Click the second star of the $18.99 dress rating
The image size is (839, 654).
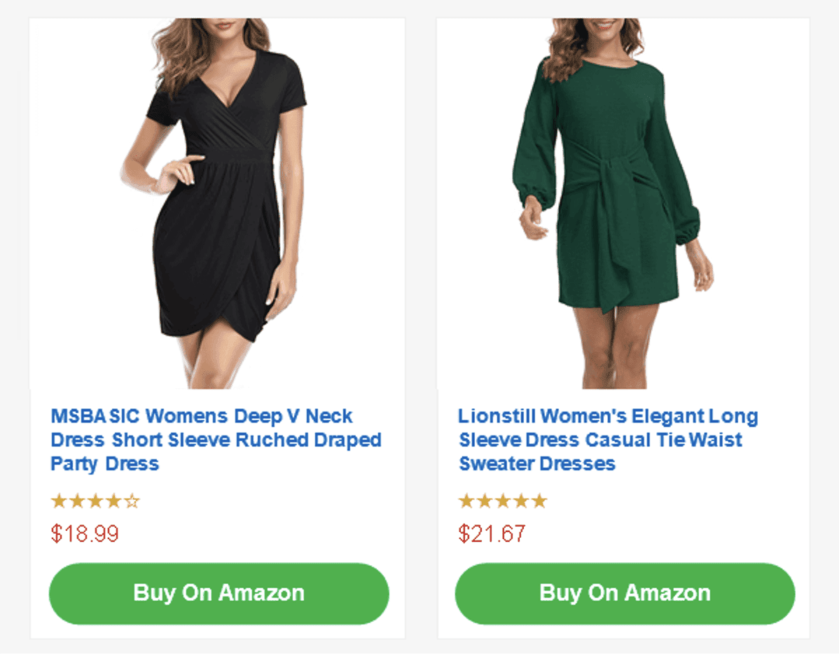[x=77, y=501]
